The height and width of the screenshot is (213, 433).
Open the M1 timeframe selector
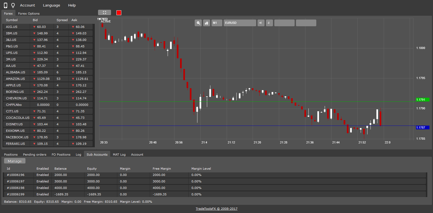tap(217, 23)
